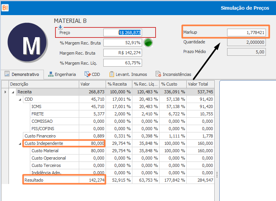Image resolution: width=276 pixels, height=201 pixels.
Task: Click the Margem Rec. Bruta value field
Action: 123,53
